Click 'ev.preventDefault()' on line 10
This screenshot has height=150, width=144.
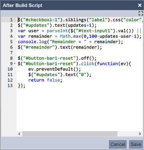tap(54, 69)
